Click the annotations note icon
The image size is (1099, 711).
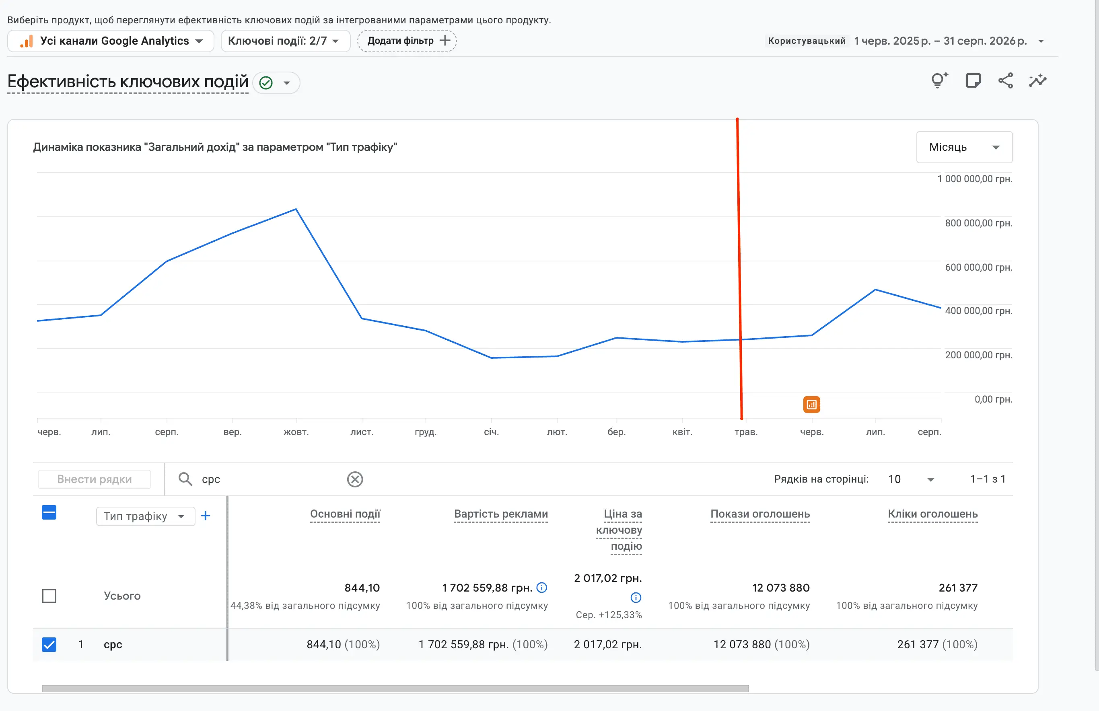pyautogui.click(x=973, y=81)
